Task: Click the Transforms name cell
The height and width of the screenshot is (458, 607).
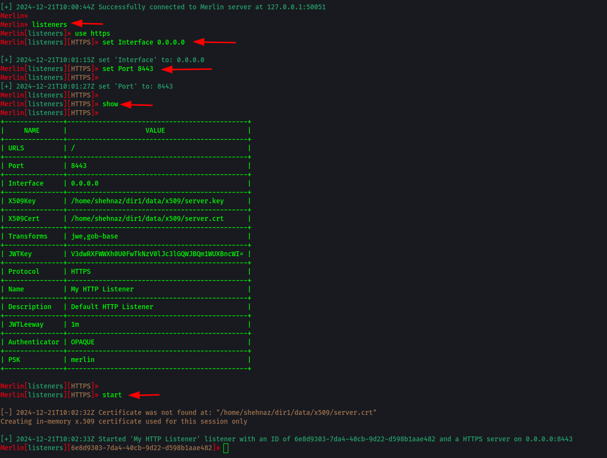Action: [x=28, y=236]
